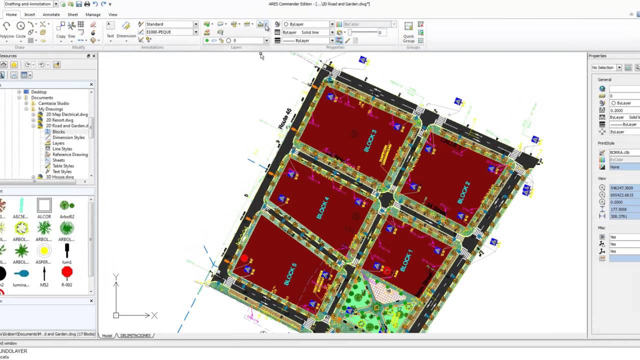
Task: Select the Circle drawing tool
Action: (x=20, y=29)
